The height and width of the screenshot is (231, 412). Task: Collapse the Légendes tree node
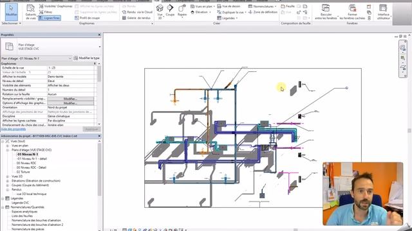[3, 198]
